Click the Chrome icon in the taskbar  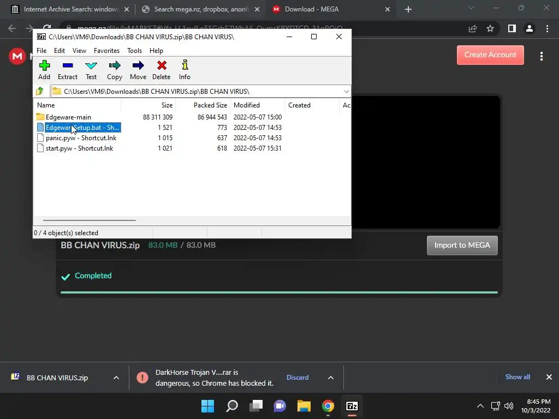pos(328,406)
